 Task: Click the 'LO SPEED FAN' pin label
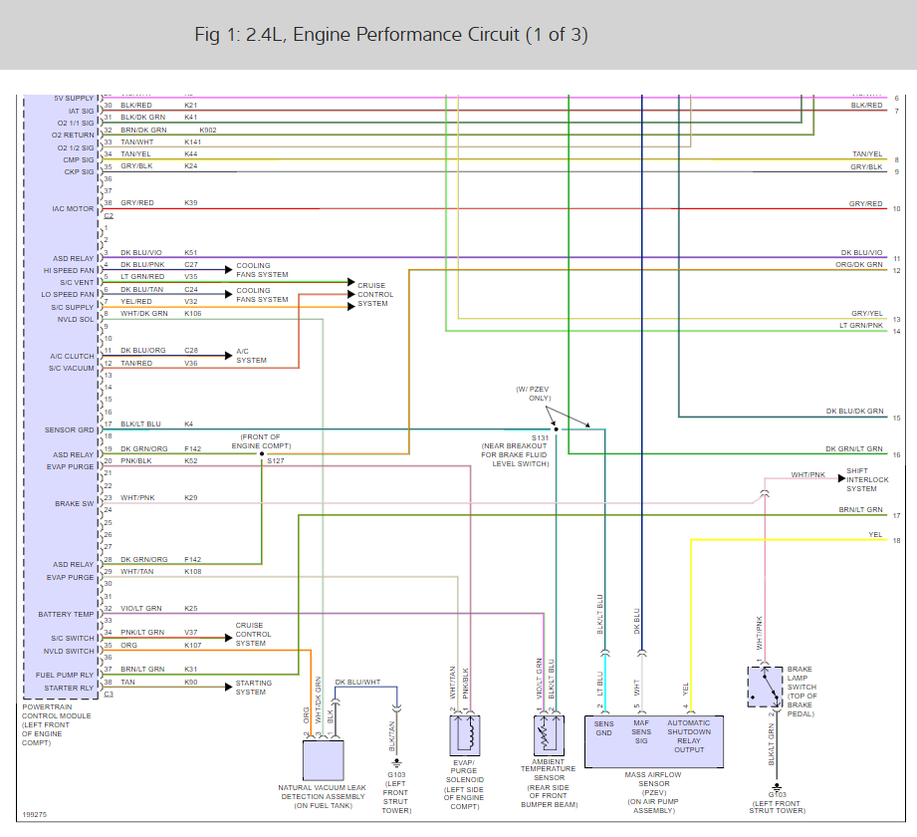tap(68, 294)
